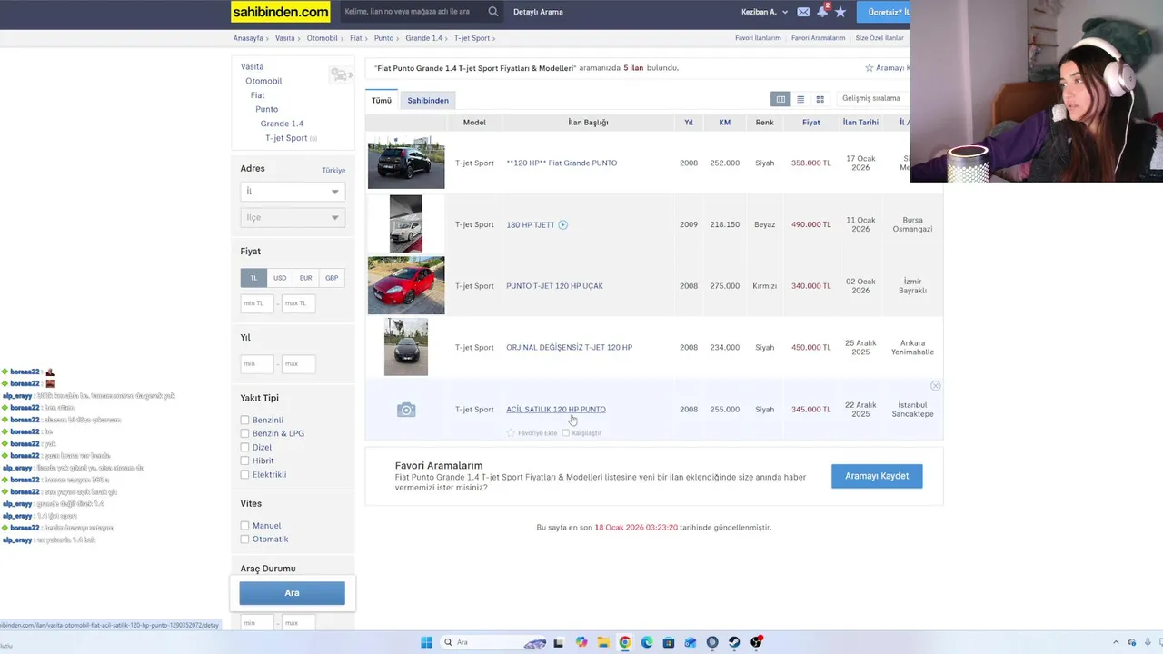The height and width of the screenshot is (654, 1163).
Task: Open the Favori İlanlarım link
Action: point(758,38)
